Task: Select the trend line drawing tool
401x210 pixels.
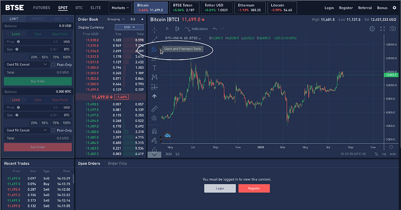Action: [154, 40]
